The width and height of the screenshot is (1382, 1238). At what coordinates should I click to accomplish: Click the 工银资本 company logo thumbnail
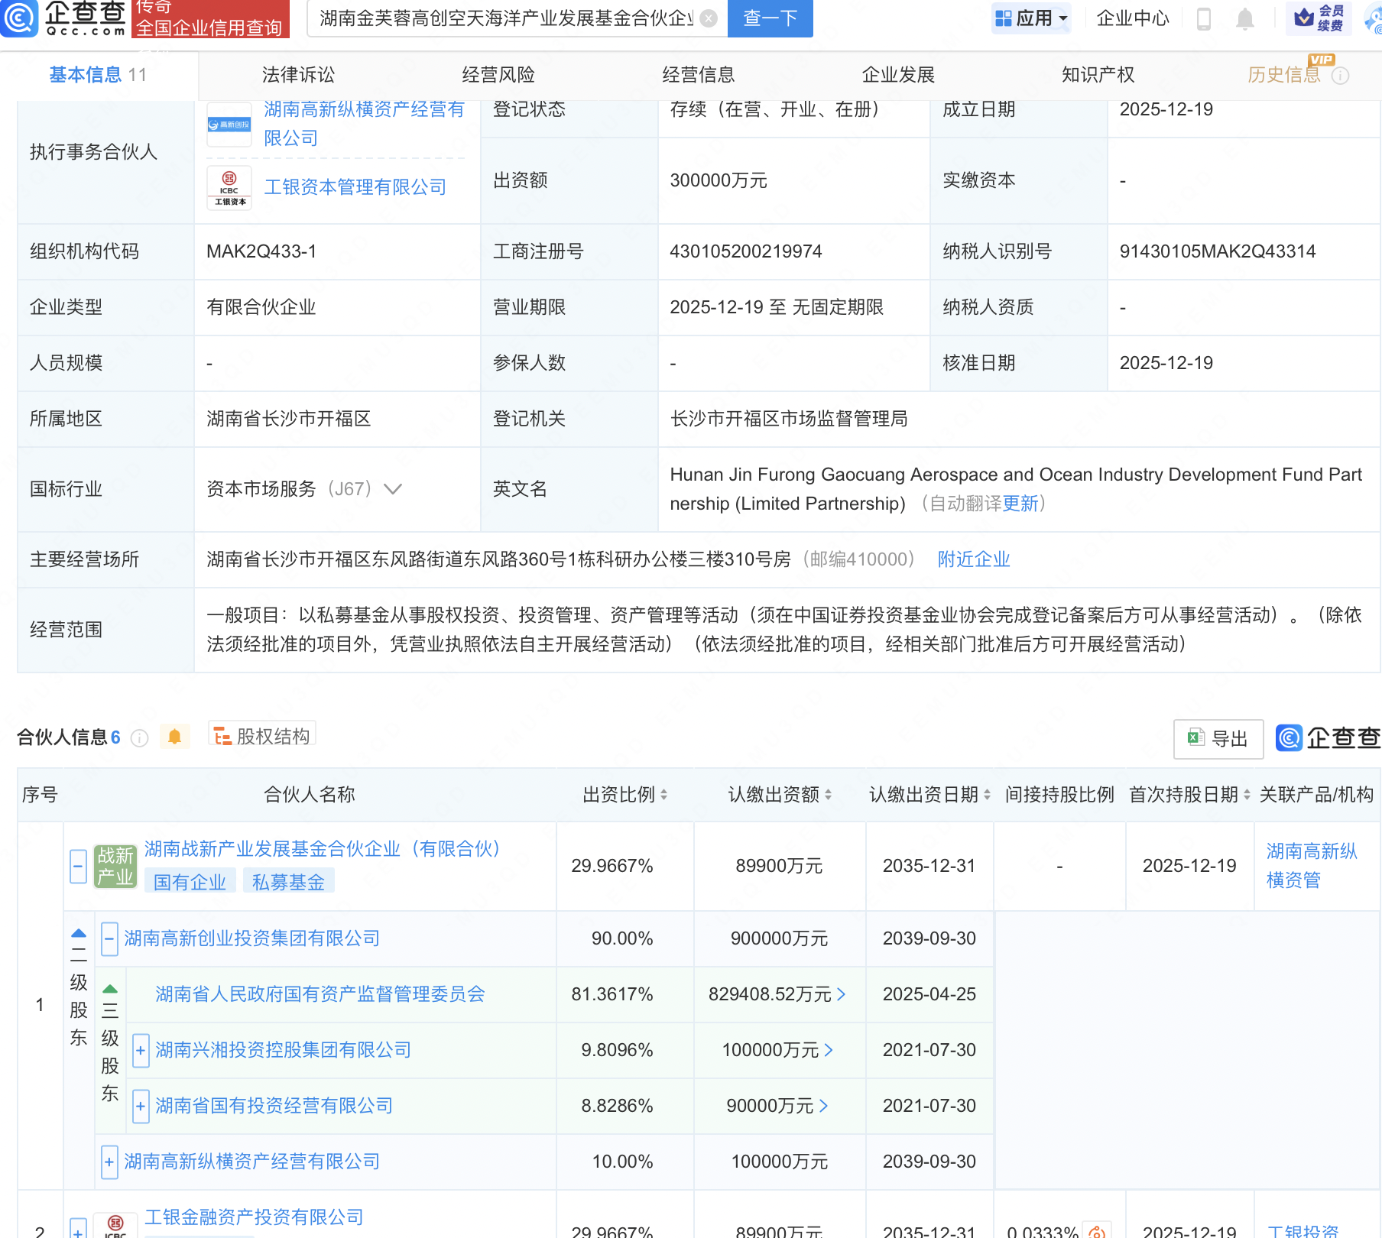(x=229, y=188)
